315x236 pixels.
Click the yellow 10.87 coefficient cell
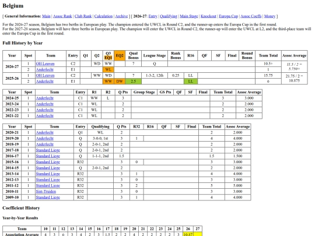[188, 234]
